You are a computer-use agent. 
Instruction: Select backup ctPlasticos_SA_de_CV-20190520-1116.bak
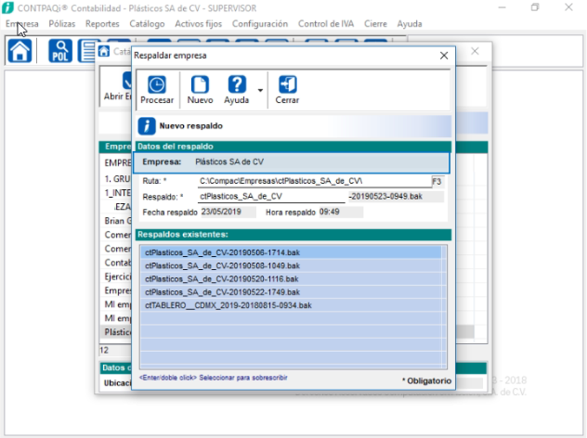pos(291,279)
